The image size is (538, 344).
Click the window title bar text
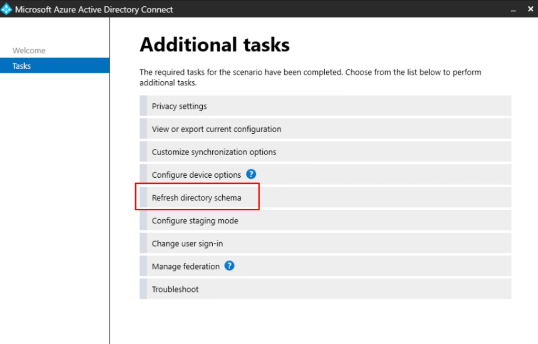pos(94,9)
